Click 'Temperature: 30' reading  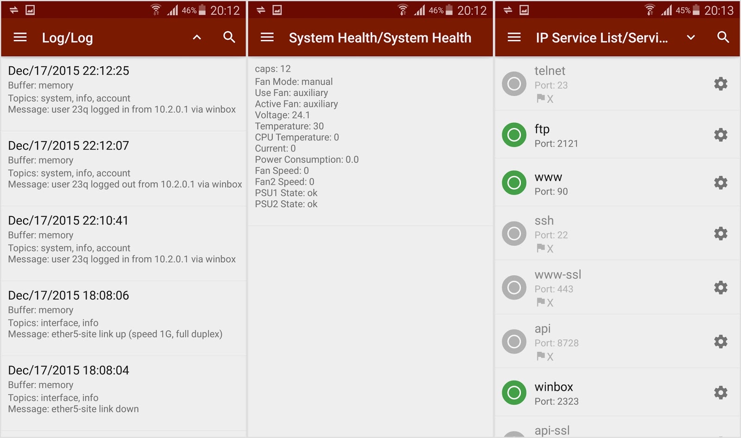289,126
